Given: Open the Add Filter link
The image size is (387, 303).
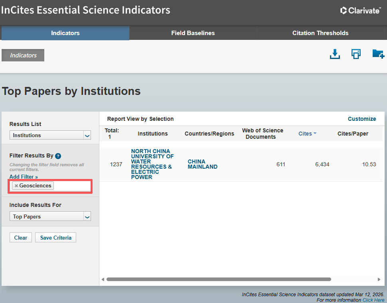Looking at the screenshot, I should 24,177.
